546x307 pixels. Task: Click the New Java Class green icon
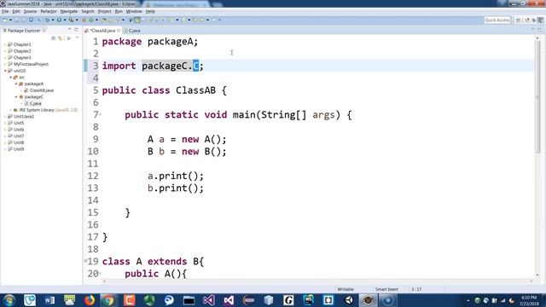(91, 20)
